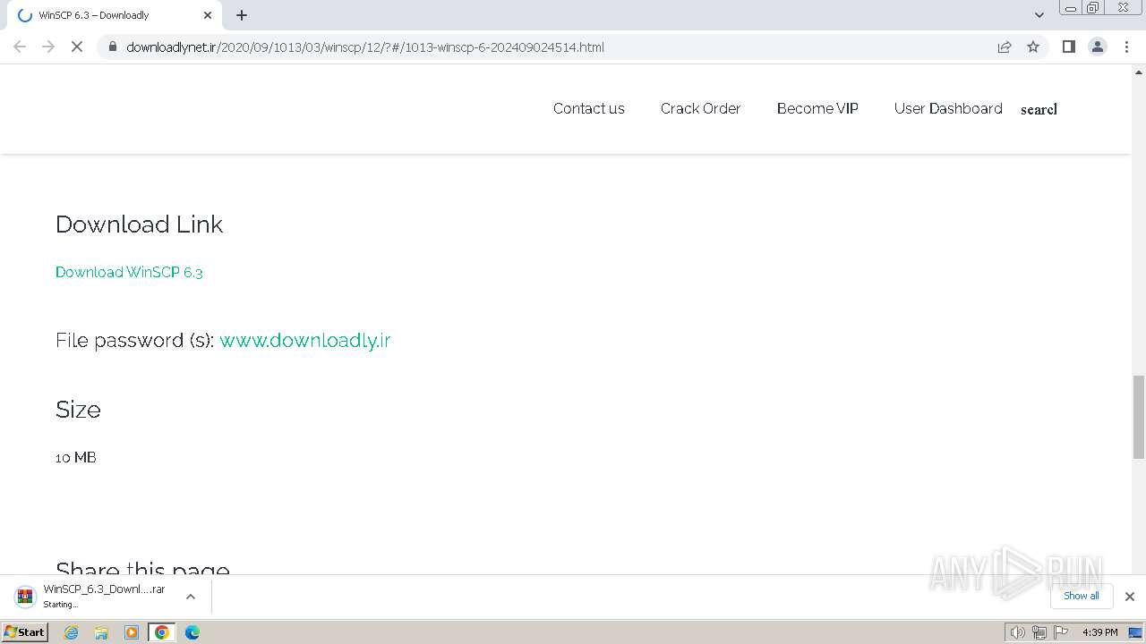The height and width of the screenshot is (644, 1146).
Task: Open the tab search dropdown
Action: [x=1039, y=15]
